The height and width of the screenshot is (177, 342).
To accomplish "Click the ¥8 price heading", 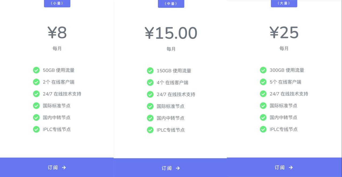I will 57,33.
